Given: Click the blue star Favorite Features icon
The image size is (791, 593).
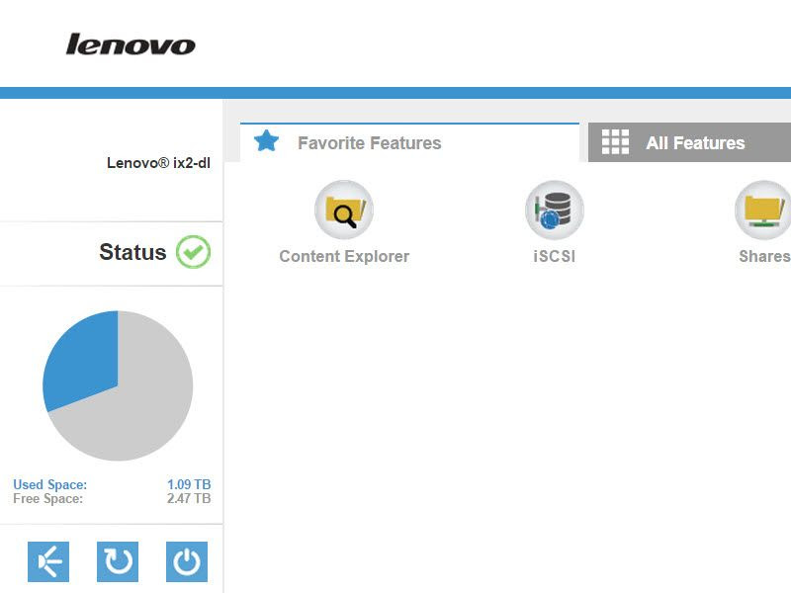Looking at the screenshot, I should click(266, 141).
